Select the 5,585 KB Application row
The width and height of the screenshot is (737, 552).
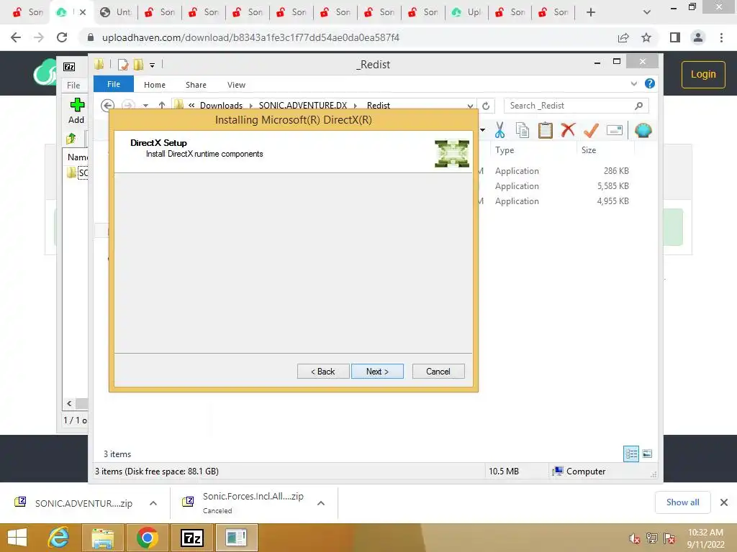coord(561,186)
